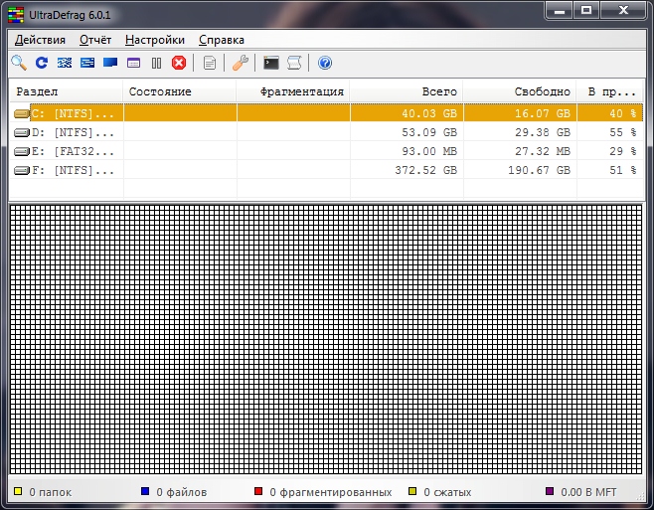654x510 pixels.
Task: Click the cluster map grid area
Action: [326, 339]
